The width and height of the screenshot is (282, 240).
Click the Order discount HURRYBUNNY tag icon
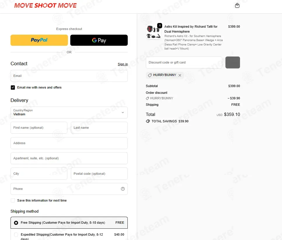pyautogui.click(x=147, y=98)
